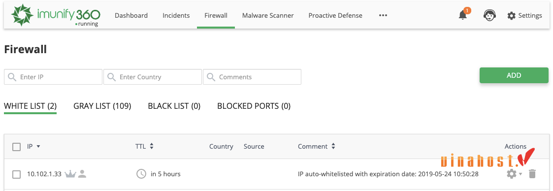Screen dimensions: 553x191
Task: Click the clock icon in the TTL column
Action: click(141, 174)
